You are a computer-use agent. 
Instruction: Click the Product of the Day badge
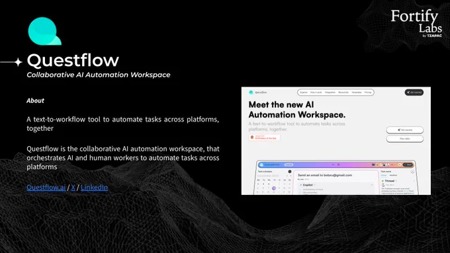(x=264, y=137)
